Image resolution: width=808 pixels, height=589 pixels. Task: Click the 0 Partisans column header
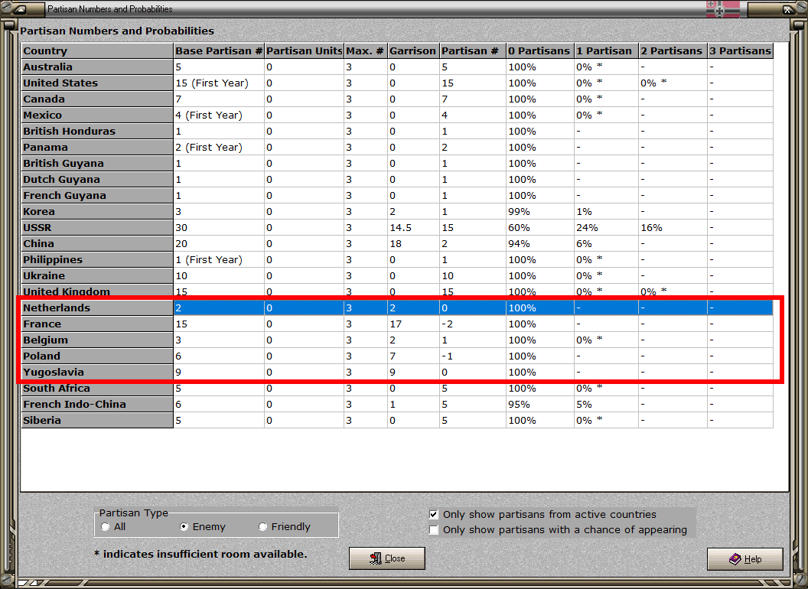540,50
